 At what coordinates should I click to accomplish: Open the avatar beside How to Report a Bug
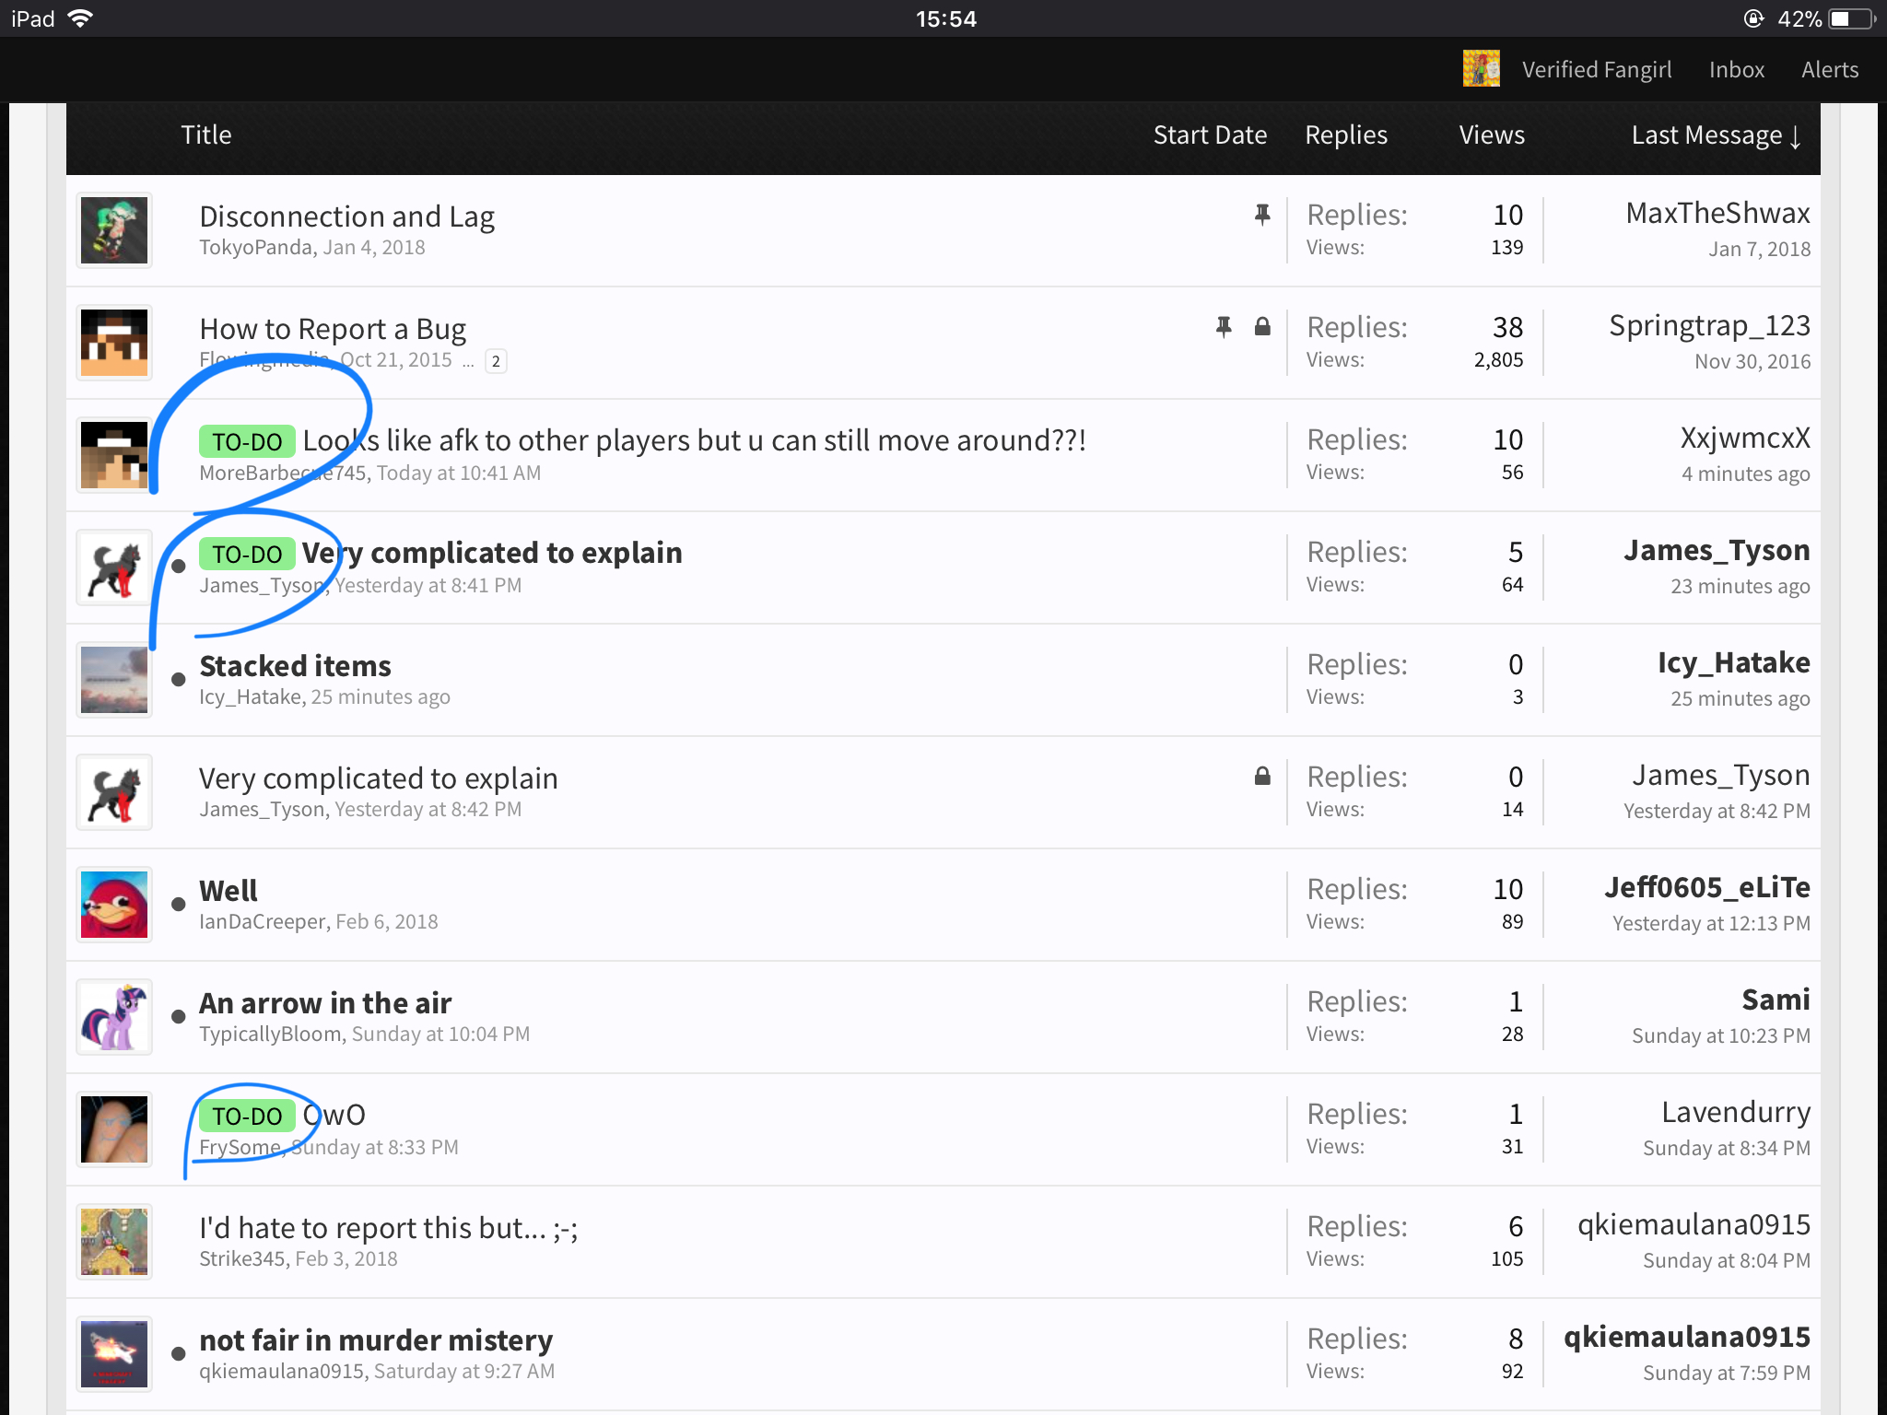(x=114, y=343)
